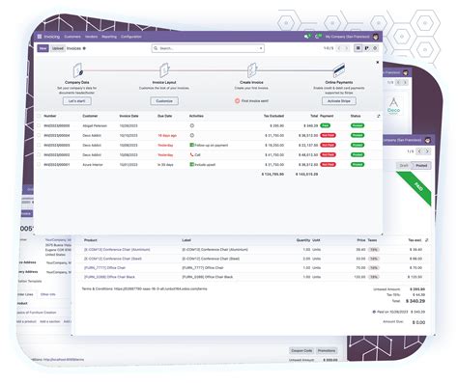The image size is (458, 383).
Task: Open the Call phone activity icon
Action: click(192, 154)
